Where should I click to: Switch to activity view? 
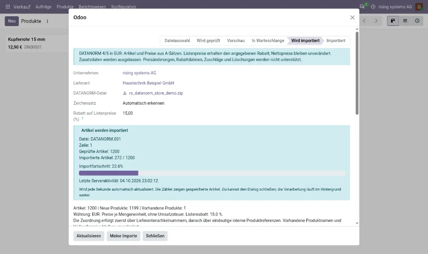[x=417, y=21]
